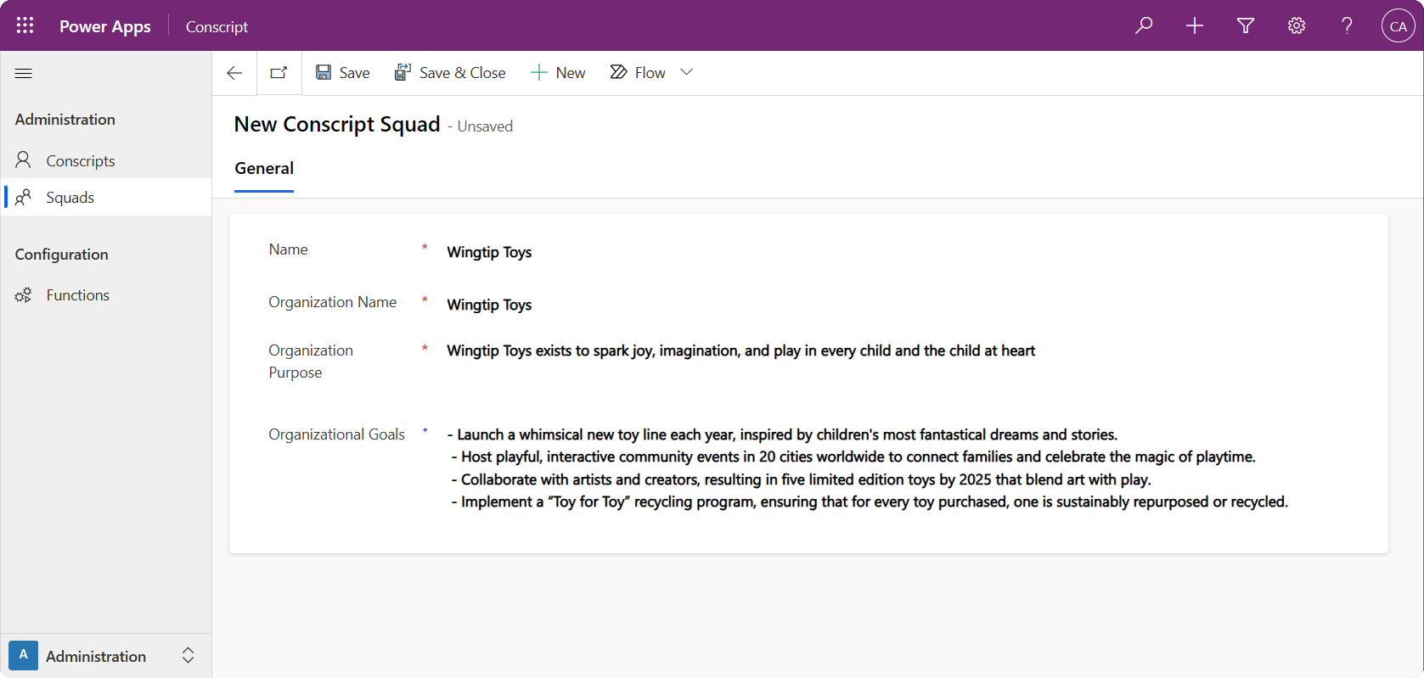Click the Save button

[x=343, y=73]
